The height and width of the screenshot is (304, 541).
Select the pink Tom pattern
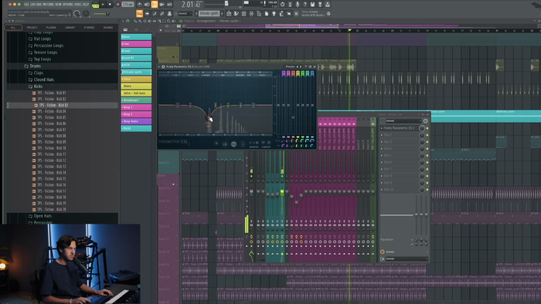136,44
